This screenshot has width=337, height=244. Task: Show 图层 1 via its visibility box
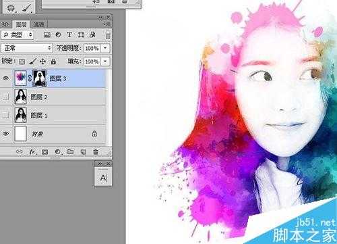coord(5,115)
